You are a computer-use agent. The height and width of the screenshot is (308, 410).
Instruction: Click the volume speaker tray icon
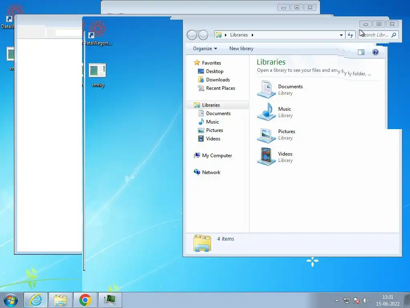366,300
